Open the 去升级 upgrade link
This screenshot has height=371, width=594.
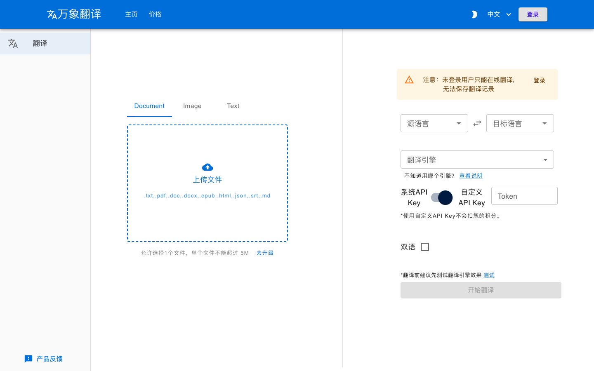click(x=264, y=253)
